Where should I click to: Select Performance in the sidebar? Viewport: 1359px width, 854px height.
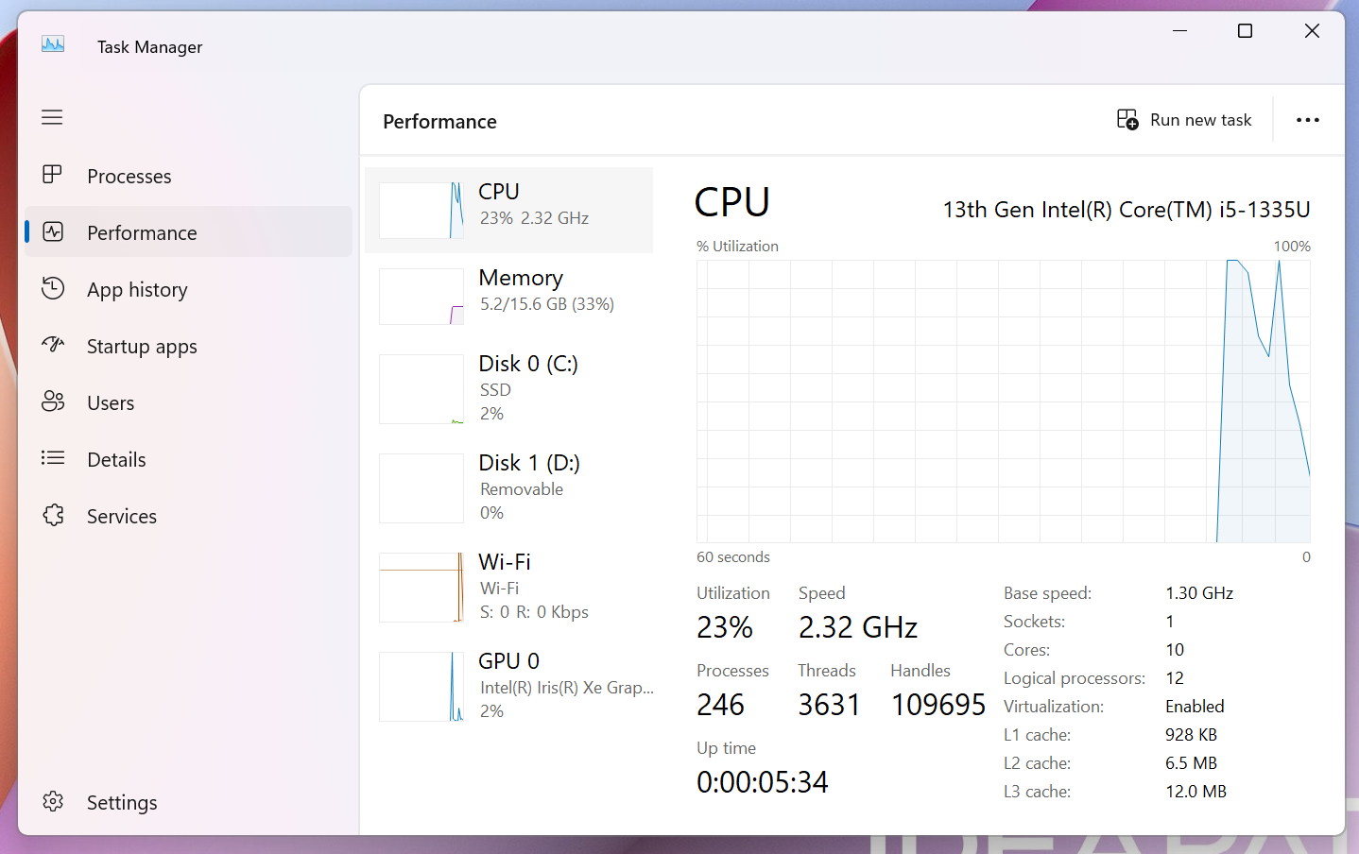pos(188,232)
